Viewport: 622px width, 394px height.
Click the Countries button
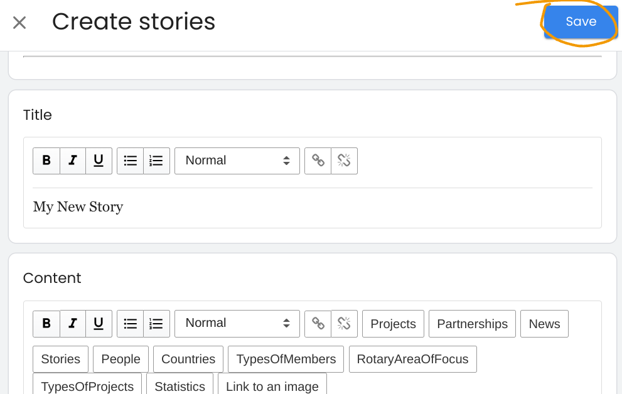tap(188, 359)
